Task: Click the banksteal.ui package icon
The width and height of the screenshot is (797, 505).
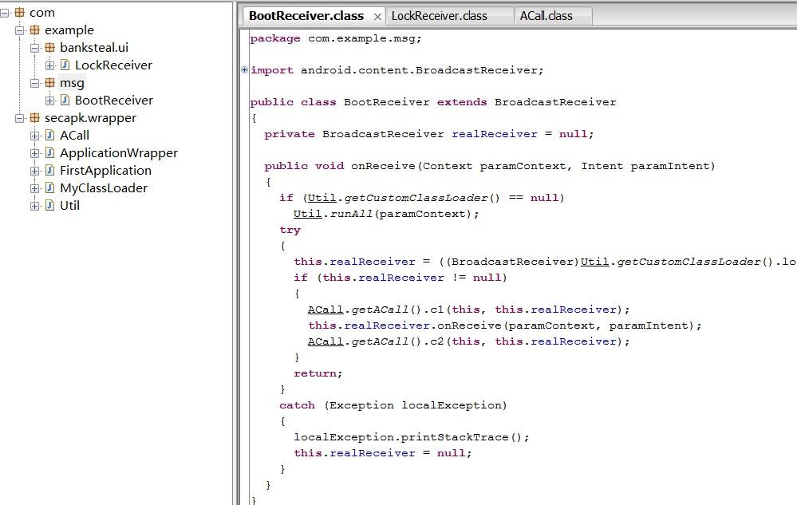Action: click(x=49, y=48)
